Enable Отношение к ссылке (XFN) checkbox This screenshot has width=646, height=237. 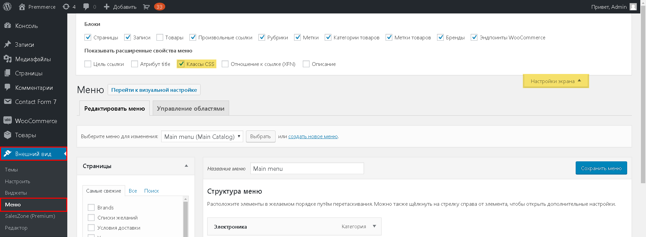(x=225, y=64)
